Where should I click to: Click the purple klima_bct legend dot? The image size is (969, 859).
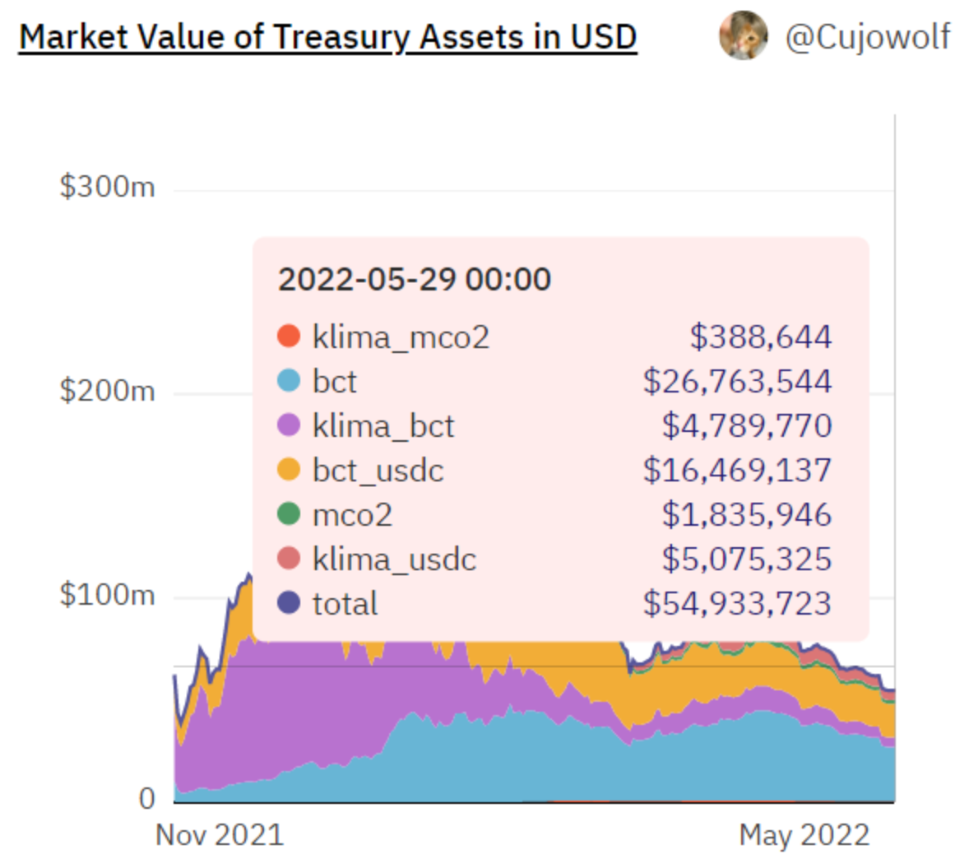[289, 425]
